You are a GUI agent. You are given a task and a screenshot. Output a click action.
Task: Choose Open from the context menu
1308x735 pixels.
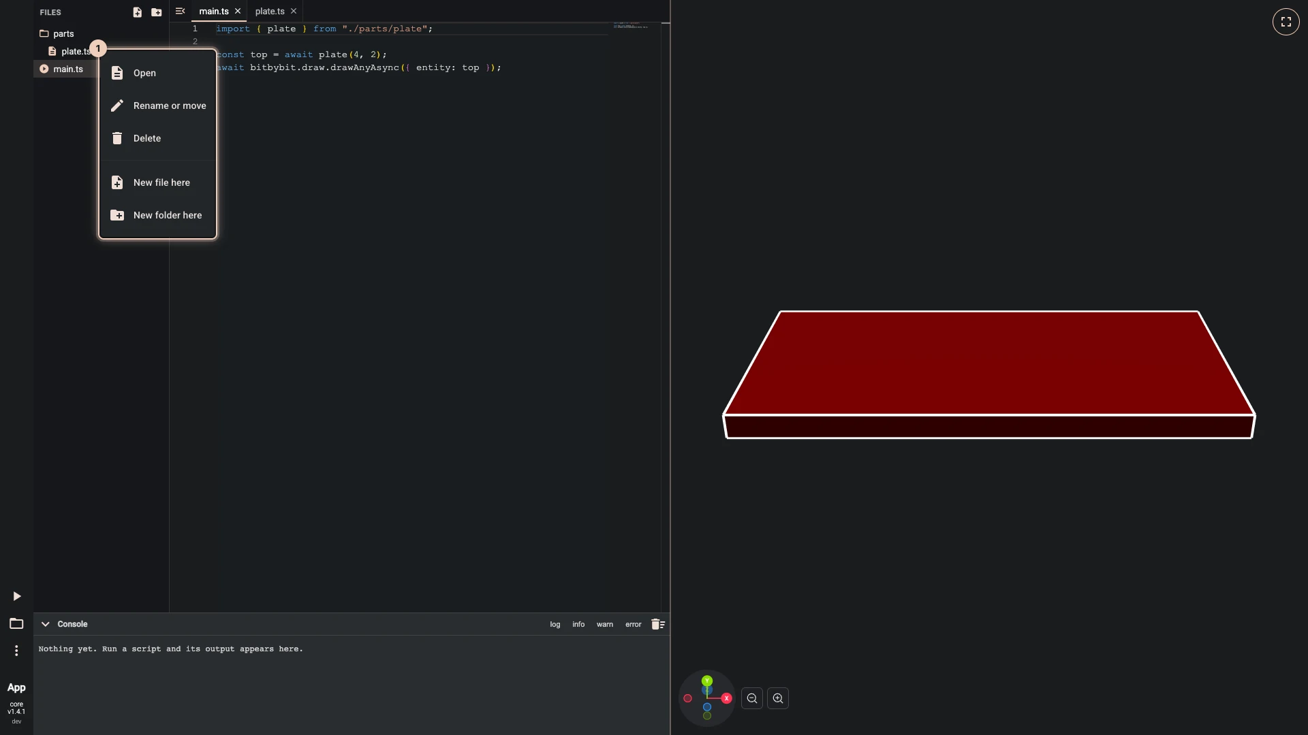(157, 73)
